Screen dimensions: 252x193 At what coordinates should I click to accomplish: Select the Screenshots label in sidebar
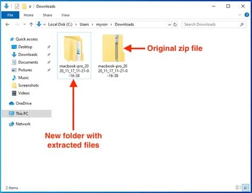28,86
